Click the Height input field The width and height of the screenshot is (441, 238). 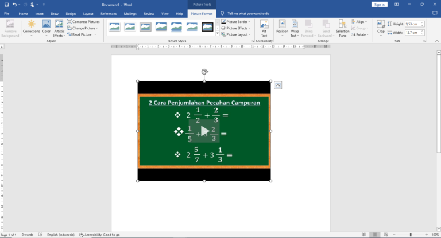pos(412,24)
